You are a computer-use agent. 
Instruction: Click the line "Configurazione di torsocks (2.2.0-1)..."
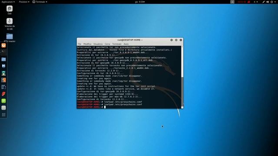coord(102,99)
